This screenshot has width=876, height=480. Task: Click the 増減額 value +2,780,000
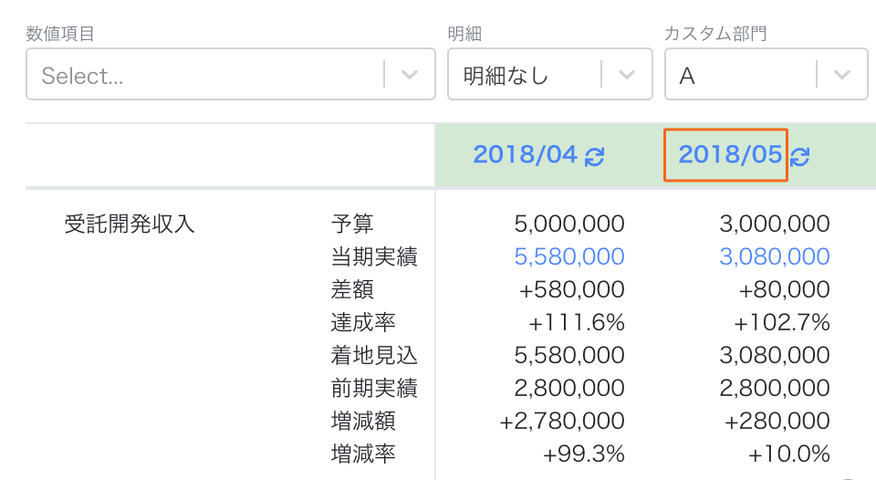[x=561, y=421]
